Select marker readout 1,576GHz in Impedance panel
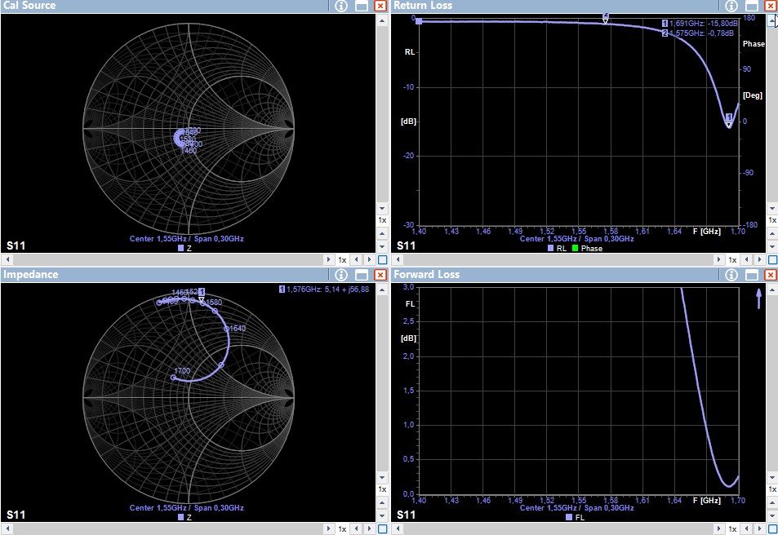 coord(324,289)
